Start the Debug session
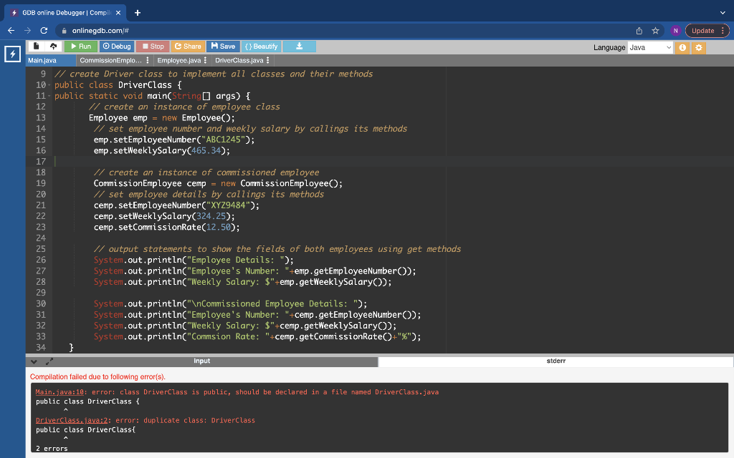The height and width of the screenshot is (458, 734). click(x=117, y=47)
